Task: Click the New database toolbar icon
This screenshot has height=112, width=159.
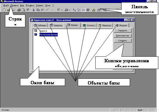Action: pyautogui.click(x=4, y=10)
